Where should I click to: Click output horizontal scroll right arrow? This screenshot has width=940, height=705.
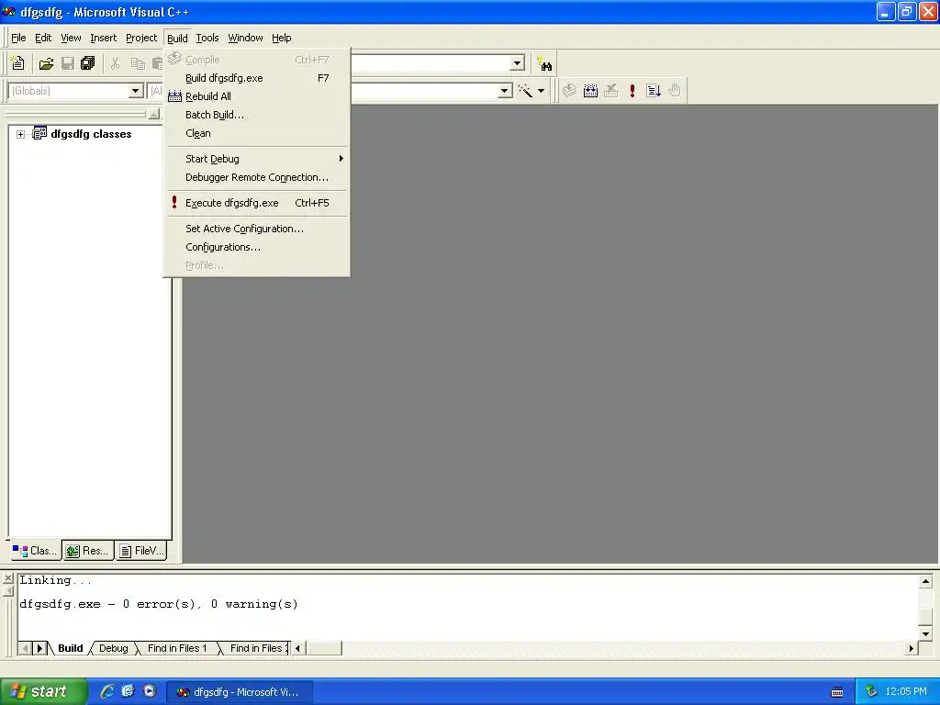[x=912, y=648]
